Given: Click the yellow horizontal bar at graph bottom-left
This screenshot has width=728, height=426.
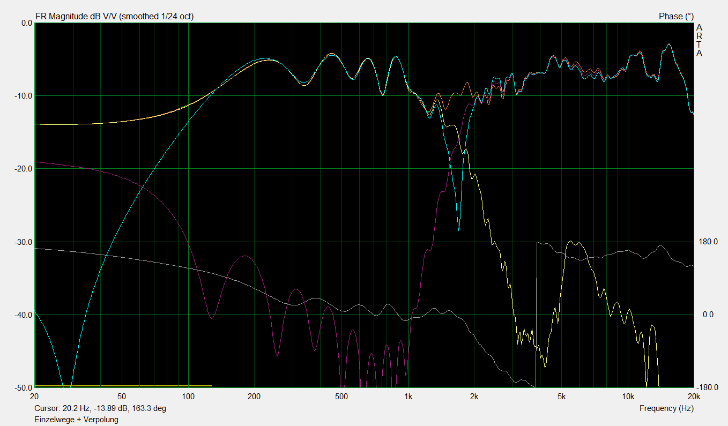Looking at the screenshot, I should pos(123,386).
